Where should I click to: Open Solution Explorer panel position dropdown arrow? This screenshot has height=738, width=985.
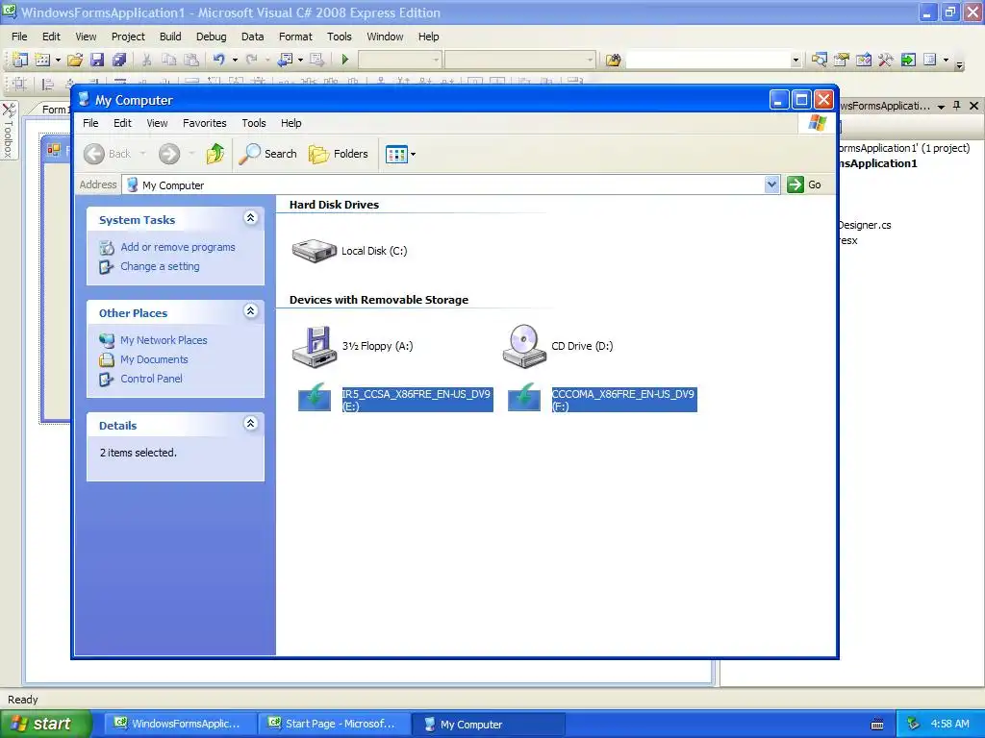[941, 107]
